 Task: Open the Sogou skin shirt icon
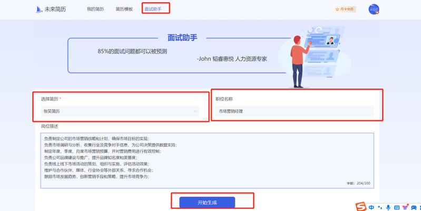(405, 208)
